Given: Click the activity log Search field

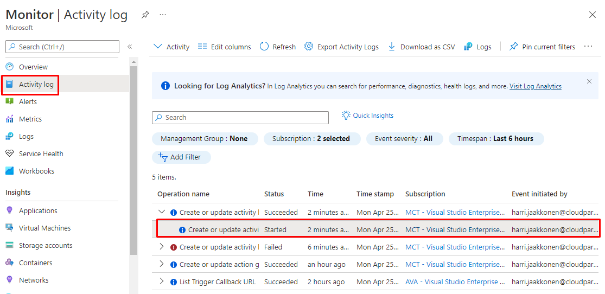Looking at the screenshot, I should pyautogui.click(x=240, y=118).
